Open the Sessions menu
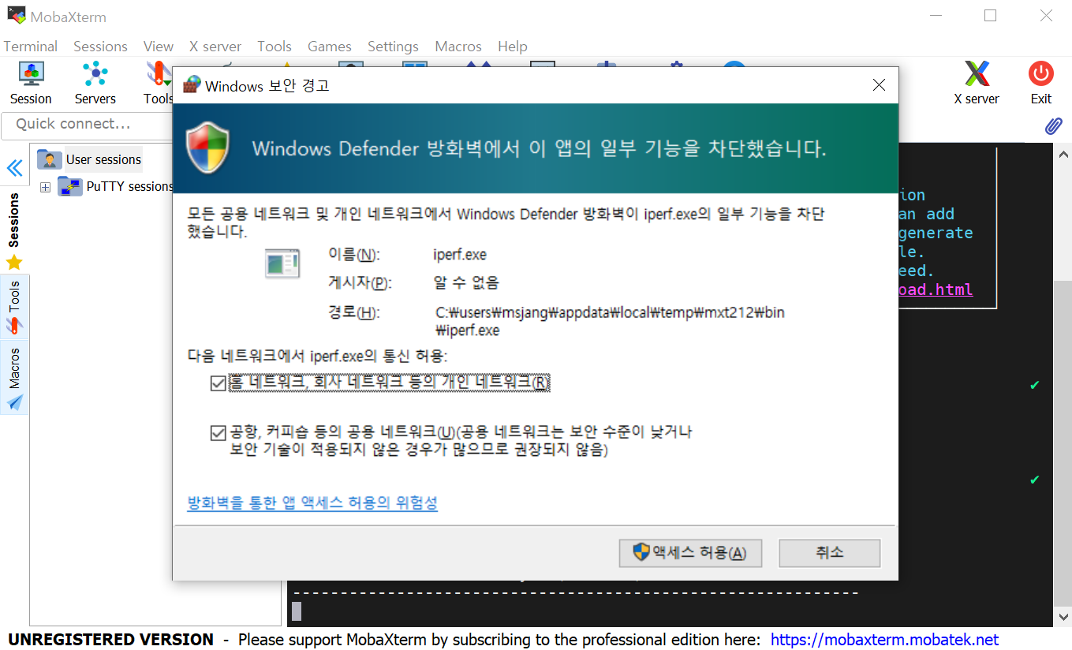Screen dimensions: 1072x650 [x=100, y=47]
